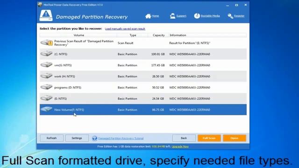299x168 pixels.
Task: Open the Register link
Action: (x=239, y=16)
